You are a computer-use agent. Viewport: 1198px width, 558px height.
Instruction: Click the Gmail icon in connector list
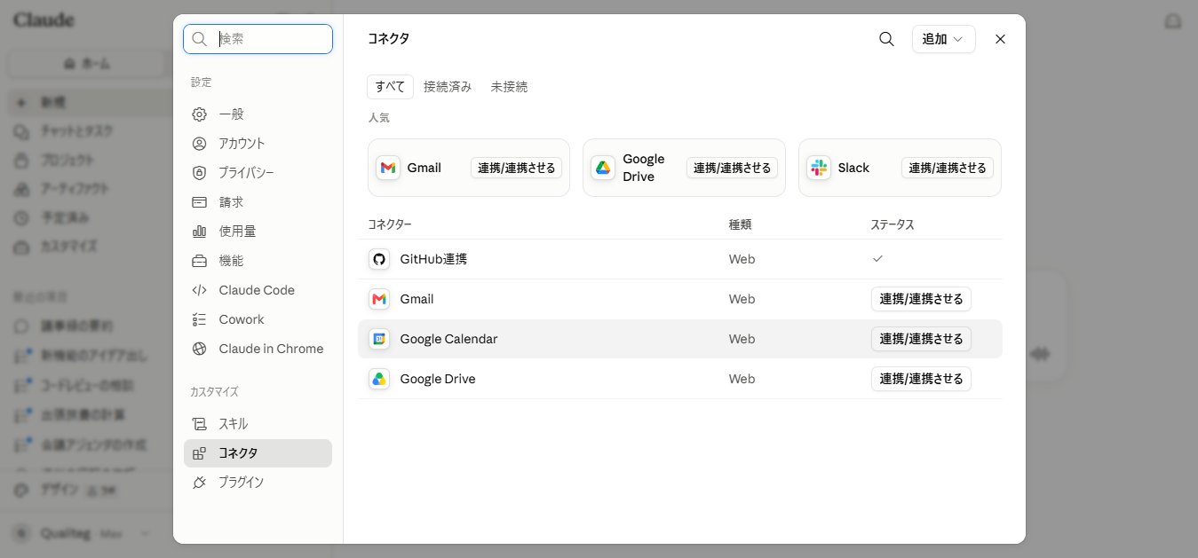[x=379, y=299]
